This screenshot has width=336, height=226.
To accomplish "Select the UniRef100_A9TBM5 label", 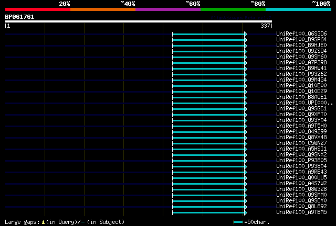I will click(301, 212).
